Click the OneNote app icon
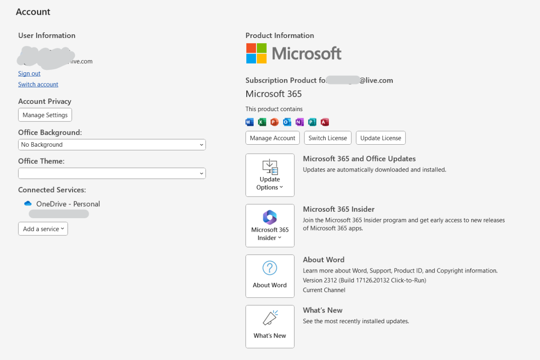This screenshot has width=540, height=360. pyautogui.click(x=300, y=122)
